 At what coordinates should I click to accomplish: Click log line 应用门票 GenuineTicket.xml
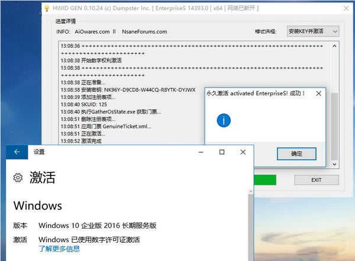tap(106, 126)
